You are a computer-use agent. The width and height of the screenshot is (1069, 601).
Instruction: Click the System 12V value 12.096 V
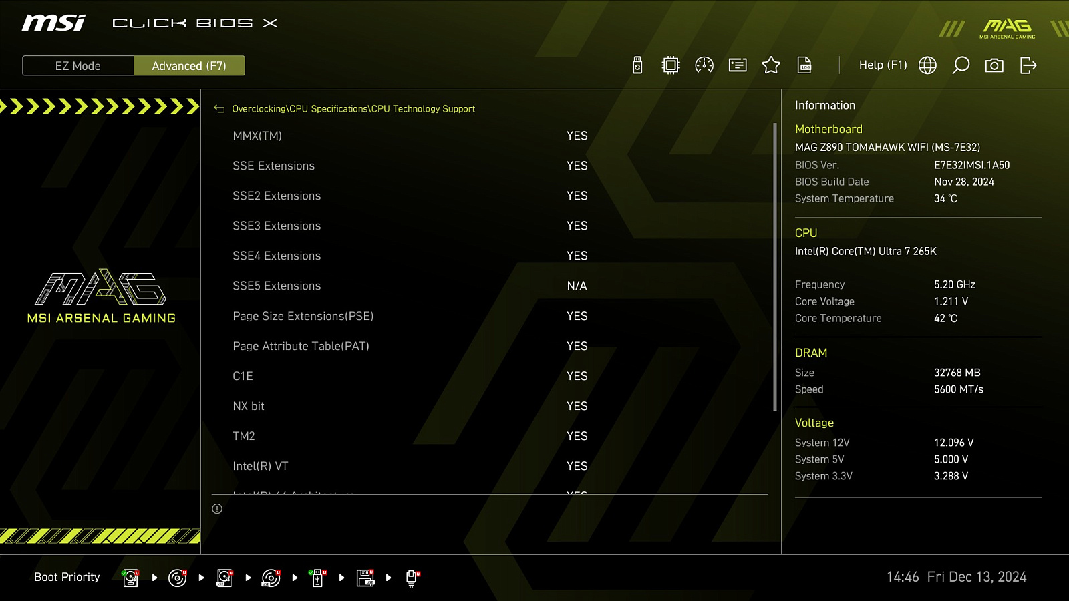pos(954,443)
